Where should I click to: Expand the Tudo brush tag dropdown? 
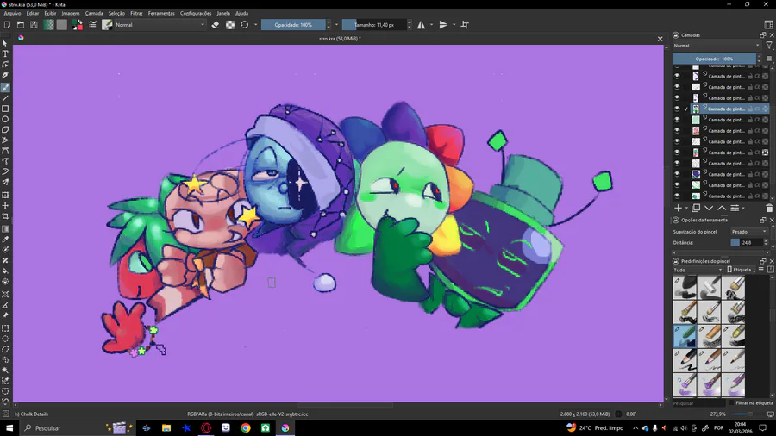pyautogui.click(x=697, y=270)
